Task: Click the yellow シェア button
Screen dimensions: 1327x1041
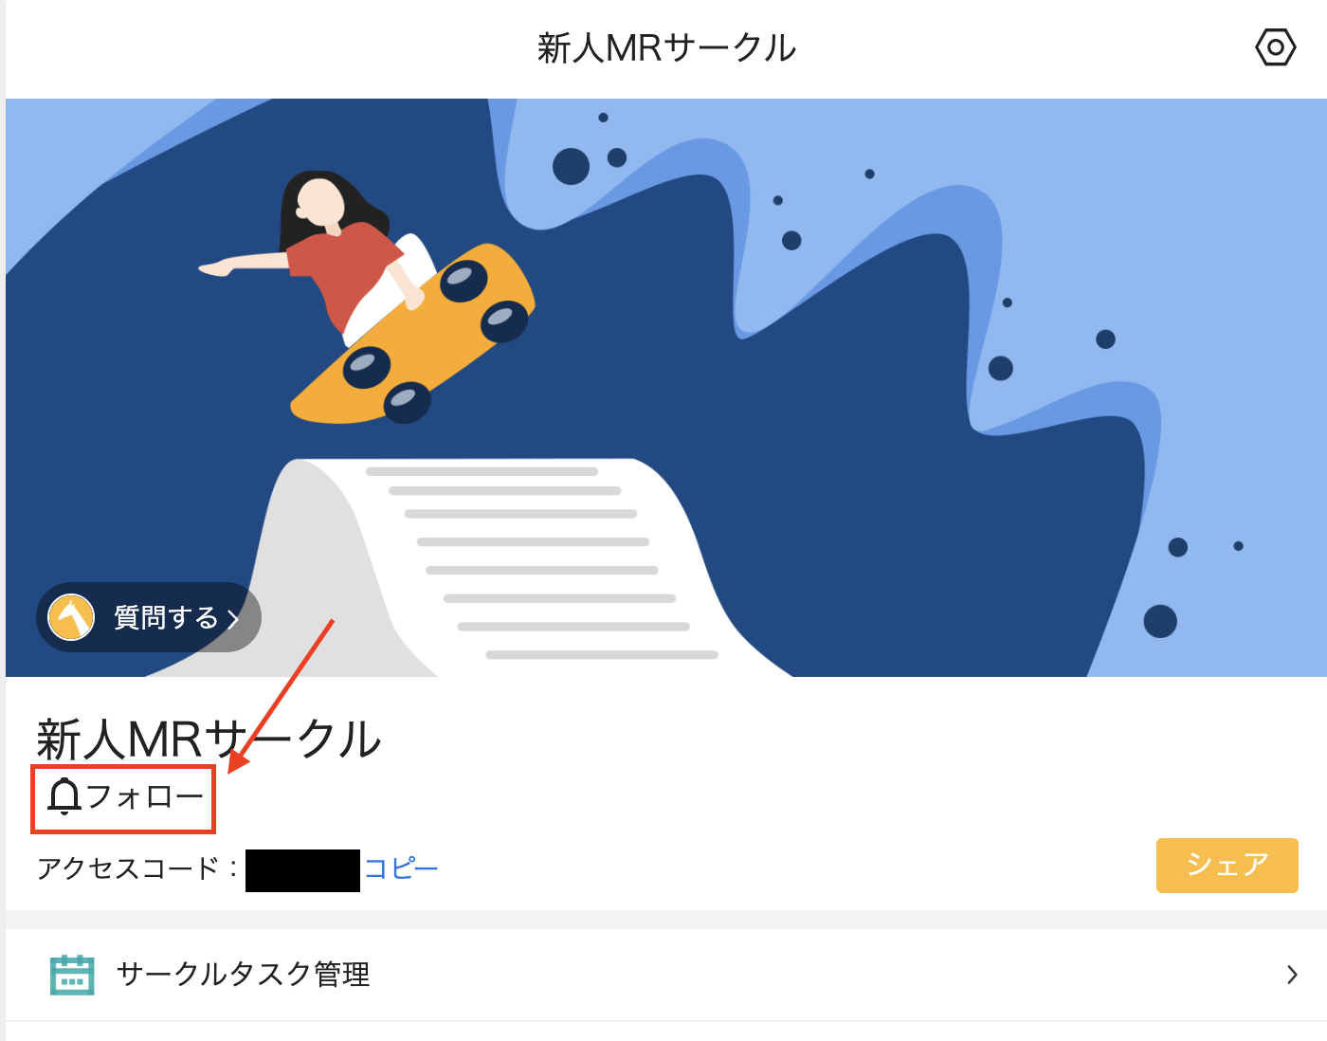Action: coord(1227,865)
